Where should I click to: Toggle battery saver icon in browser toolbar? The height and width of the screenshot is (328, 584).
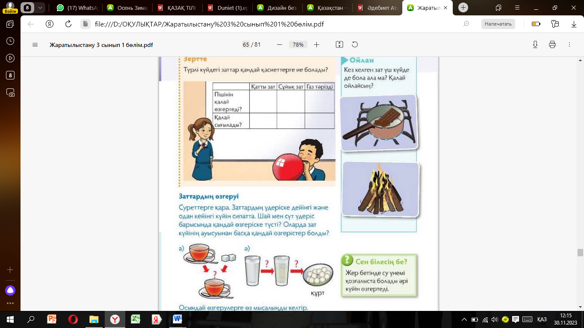pyautogui.click(x=536, y=24)
